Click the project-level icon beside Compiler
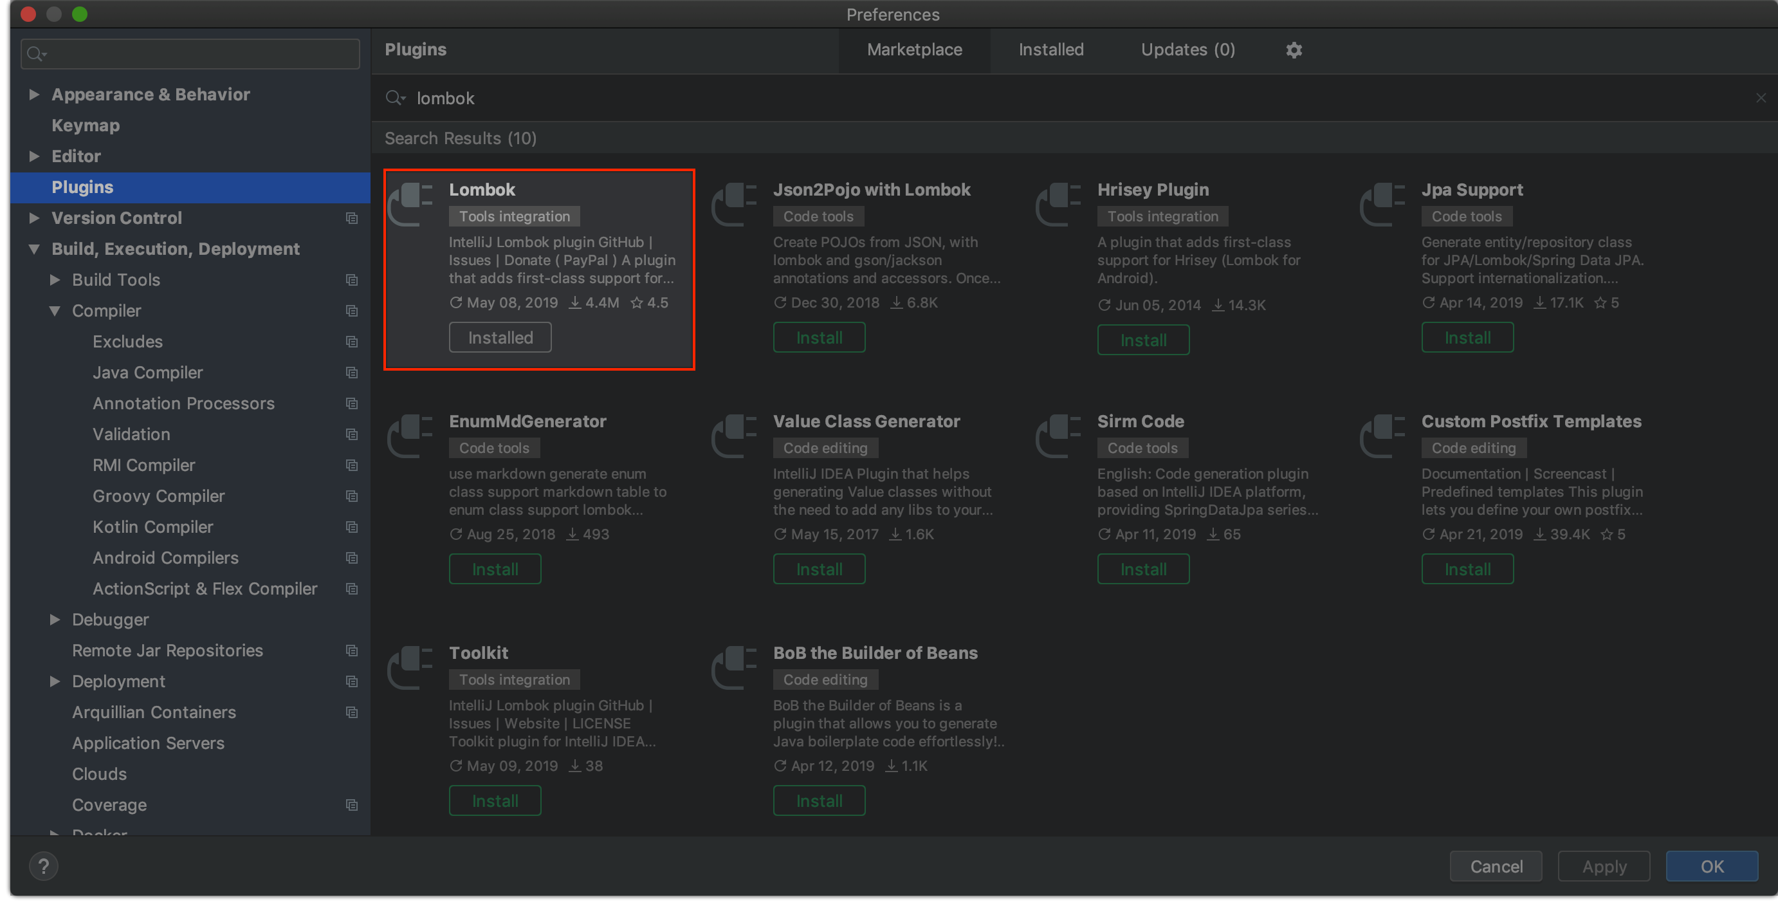 tap(351, 311)
